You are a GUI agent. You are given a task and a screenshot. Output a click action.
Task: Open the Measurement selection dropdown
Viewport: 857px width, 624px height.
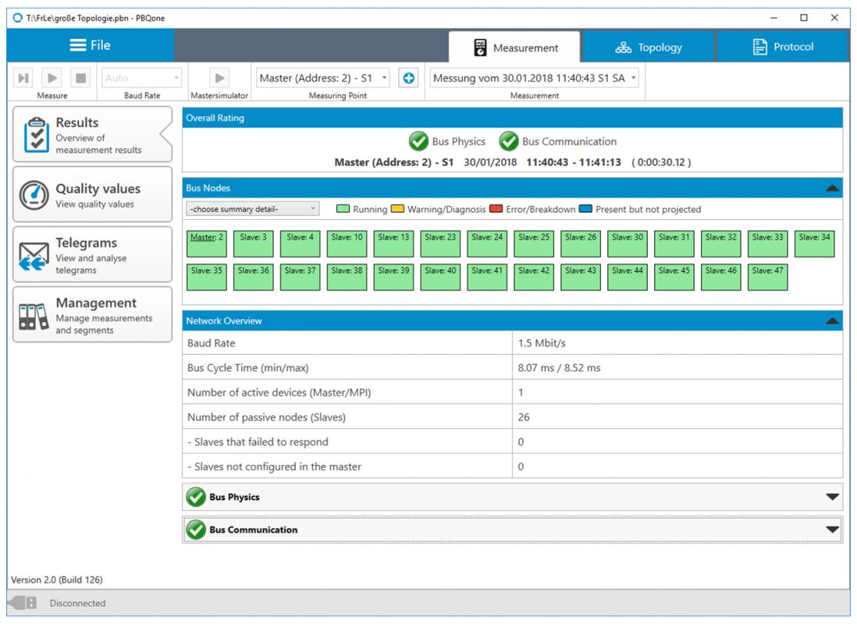click(x=534, y=78)
